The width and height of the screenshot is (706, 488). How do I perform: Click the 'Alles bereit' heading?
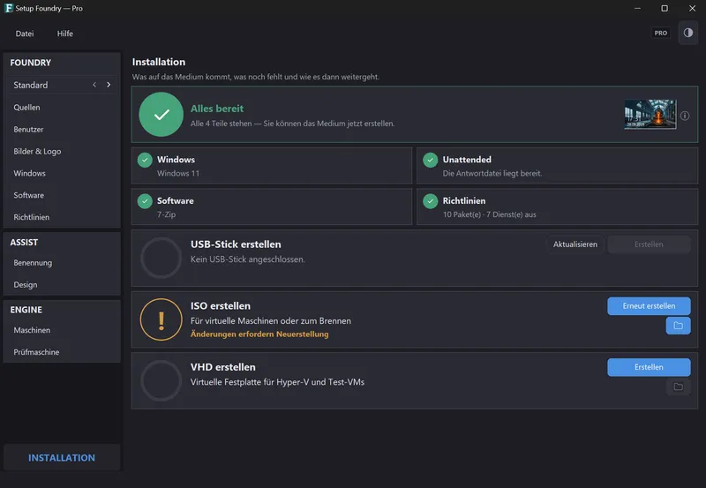(216, 109)
